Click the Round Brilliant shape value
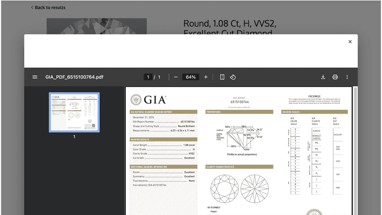 (186, 126)
